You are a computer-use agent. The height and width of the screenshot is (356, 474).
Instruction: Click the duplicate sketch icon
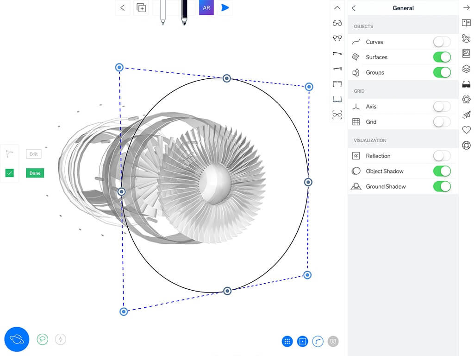tap(141, 7)
